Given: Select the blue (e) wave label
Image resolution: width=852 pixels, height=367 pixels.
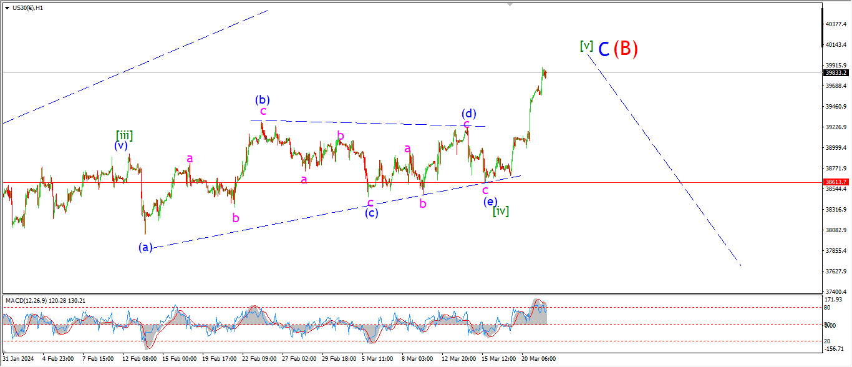Looking at the screenshot, I should click(490, 201).
